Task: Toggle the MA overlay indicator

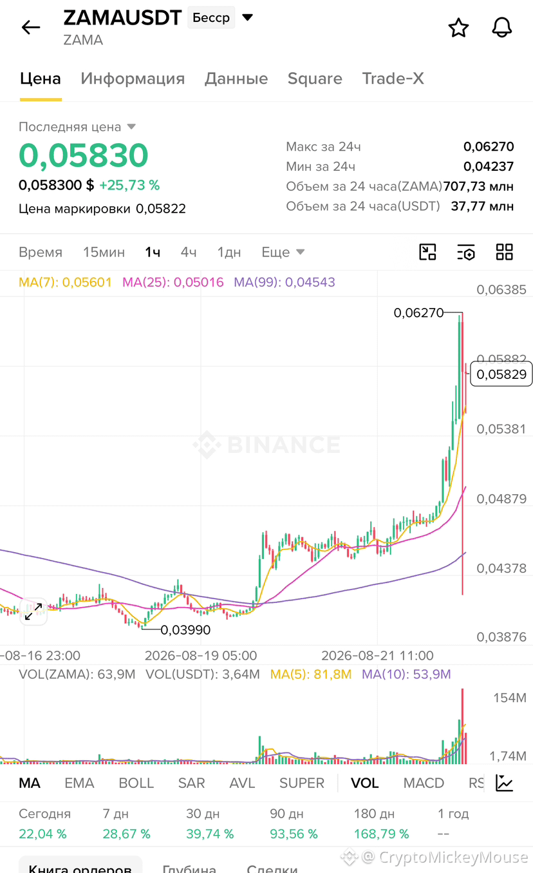Action: point(30,783)
